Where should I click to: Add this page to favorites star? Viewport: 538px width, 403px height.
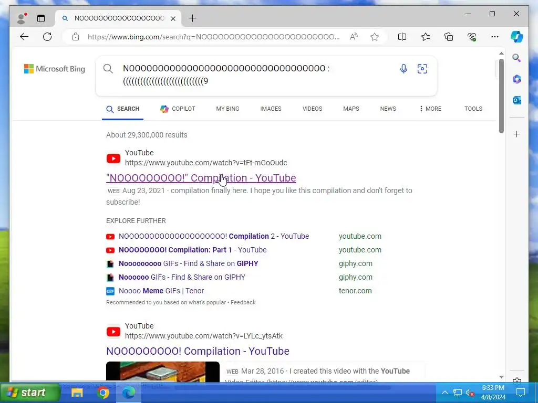point(375,37)
